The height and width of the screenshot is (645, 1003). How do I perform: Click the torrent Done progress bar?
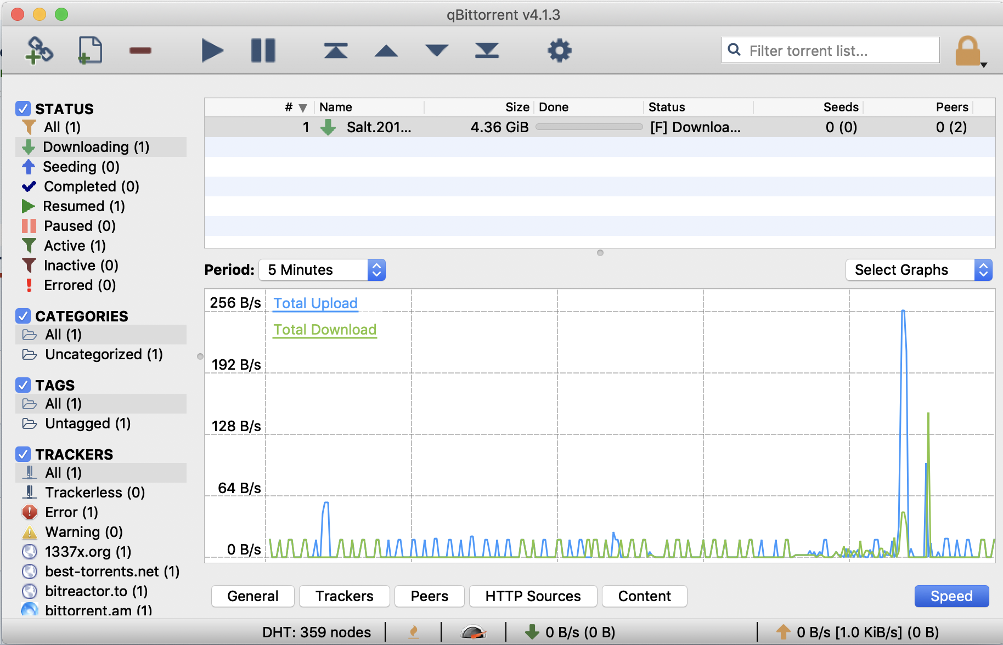coord(589,127)
